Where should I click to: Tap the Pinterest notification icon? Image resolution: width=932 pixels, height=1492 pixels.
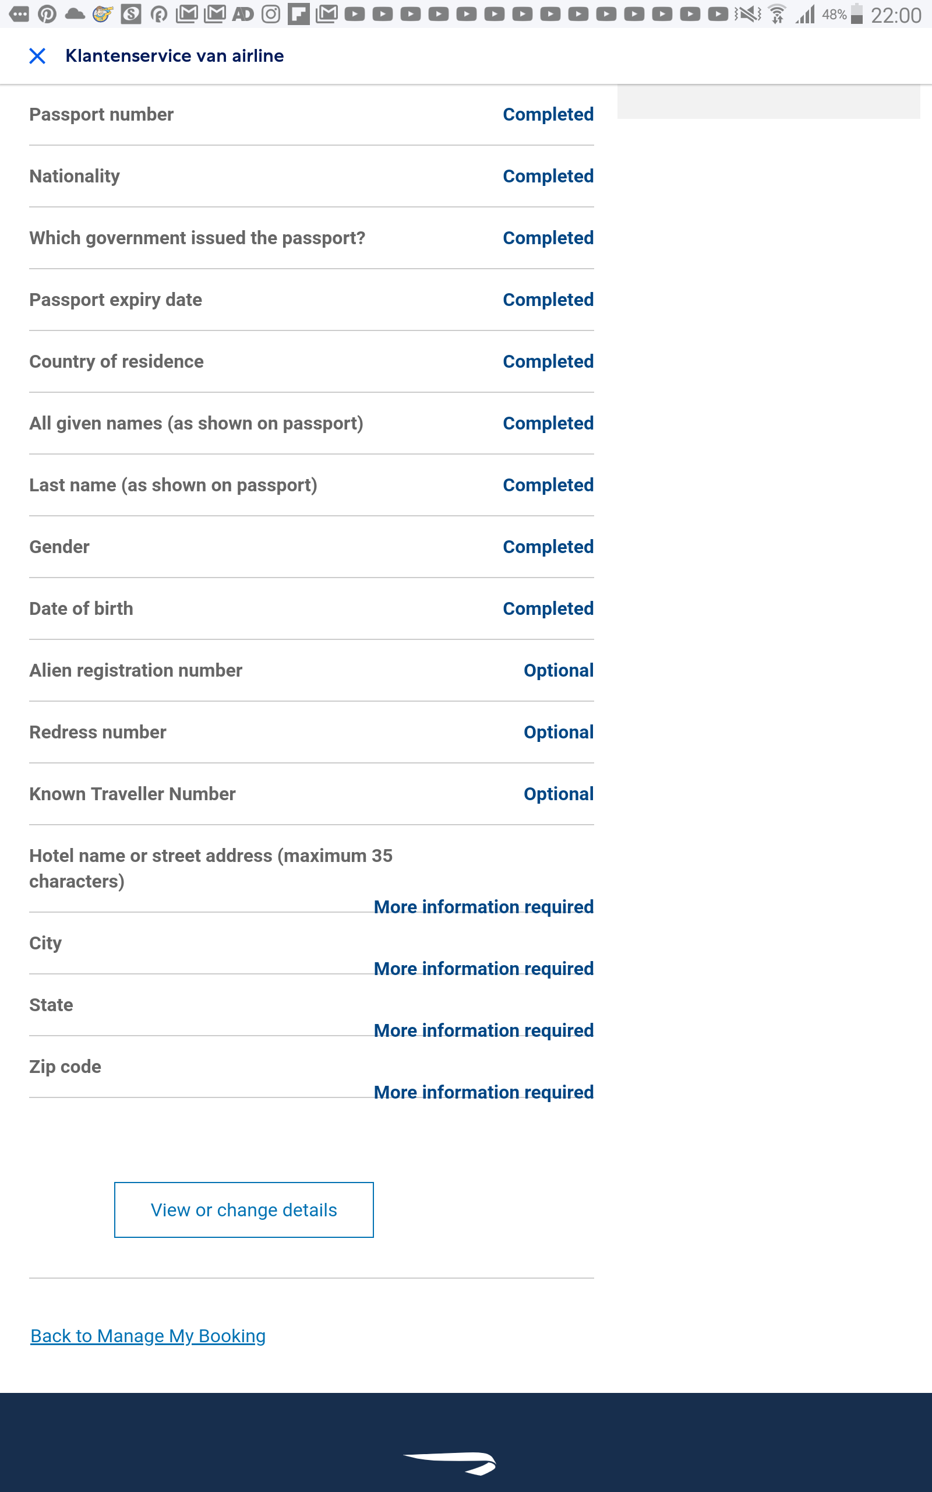tap(47, 13)
